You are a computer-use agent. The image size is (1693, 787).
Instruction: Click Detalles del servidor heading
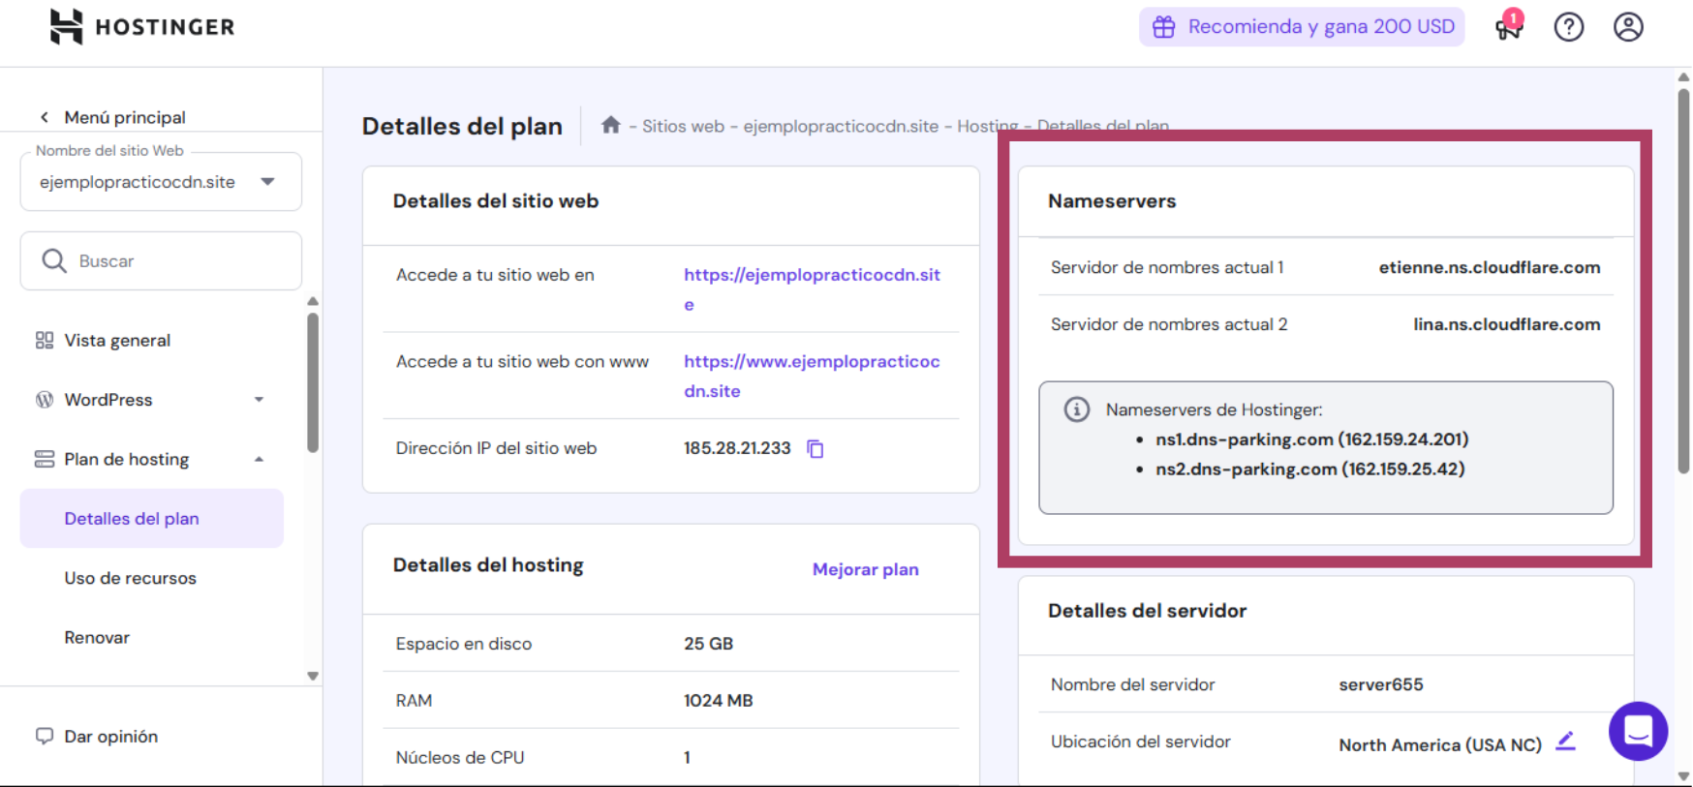pos(1147,611)
